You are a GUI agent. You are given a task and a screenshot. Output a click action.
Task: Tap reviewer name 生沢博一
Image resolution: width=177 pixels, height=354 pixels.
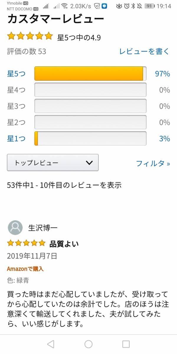(43, 228)
